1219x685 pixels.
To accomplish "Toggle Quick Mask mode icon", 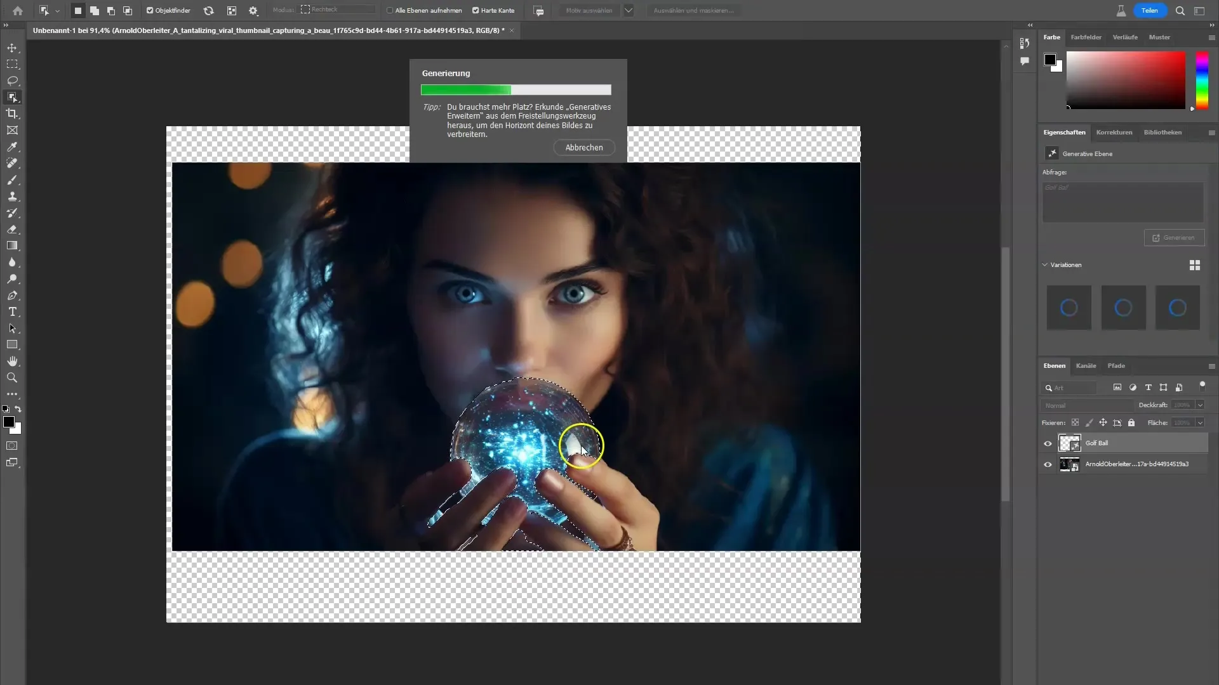I will (12, 446).
